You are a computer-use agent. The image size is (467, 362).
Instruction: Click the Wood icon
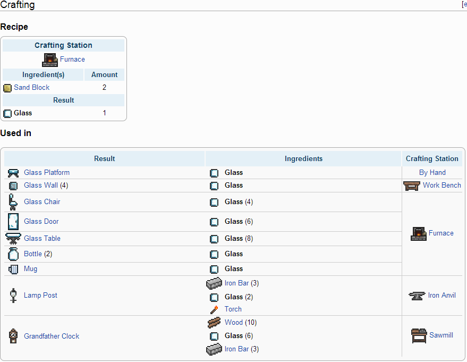pyautogui.click(x=214, y=322)
